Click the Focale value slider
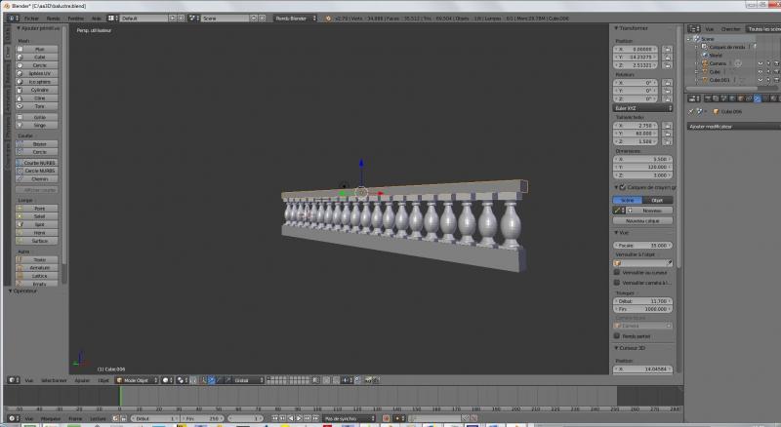Screen dimensions: 781x427 pos(642,245)
